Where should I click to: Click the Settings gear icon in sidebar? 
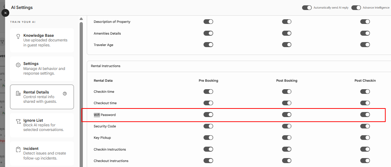[18, 65]
